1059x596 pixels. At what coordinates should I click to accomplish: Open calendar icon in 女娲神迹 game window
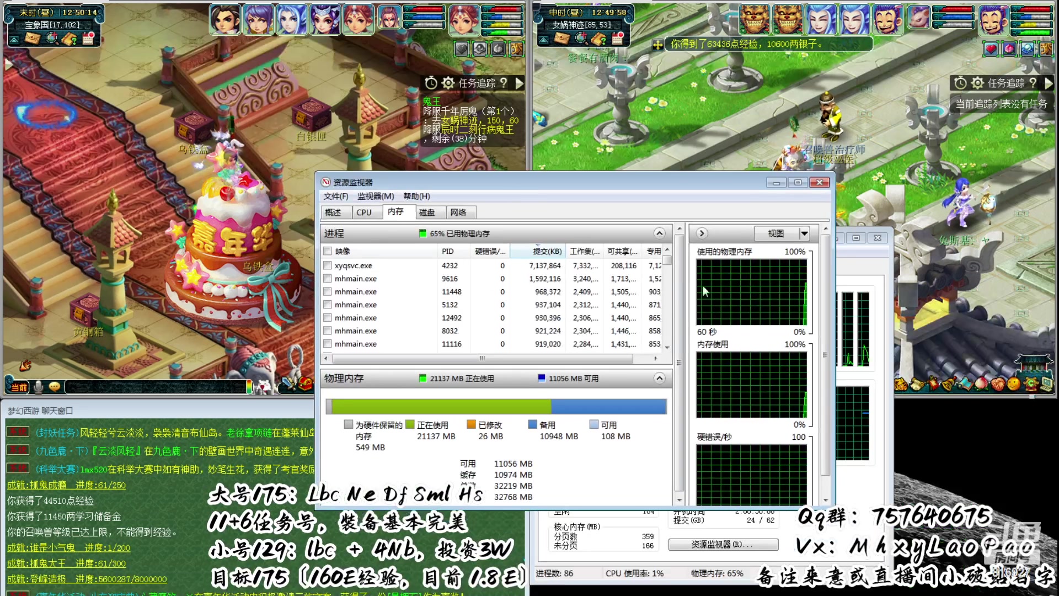[x=617, y=38]
